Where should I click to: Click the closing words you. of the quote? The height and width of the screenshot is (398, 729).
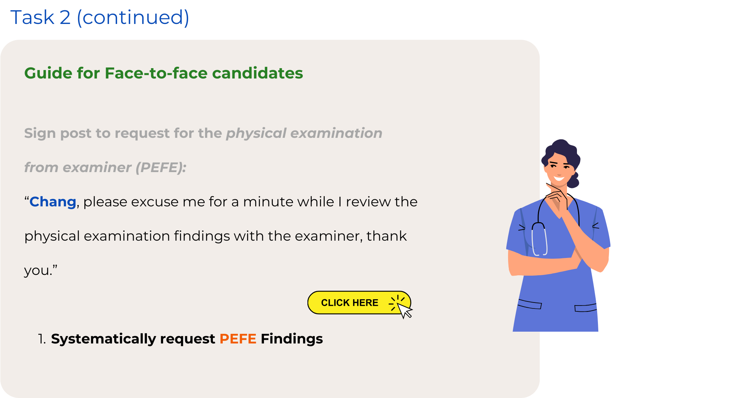pos(40,270)
